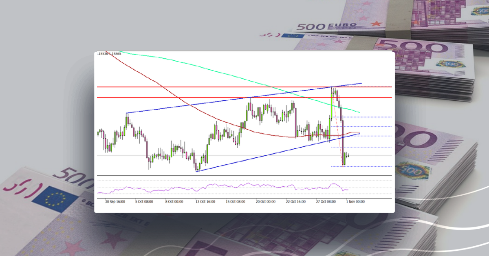Click the lowest candlestick at the recent drop
Screen dimensions: 489x256
pyautogui.click(x=343, y=161)
